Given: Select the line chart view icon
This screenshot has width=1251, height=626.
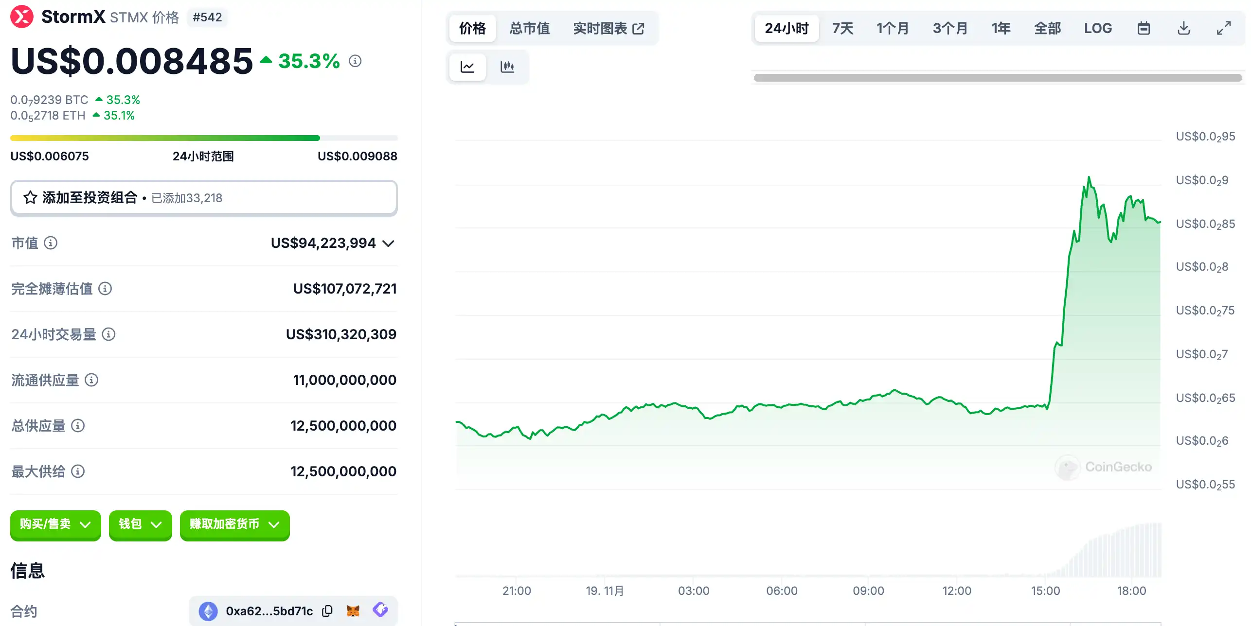Looking at the screenshot, I should tap(467, 67).
